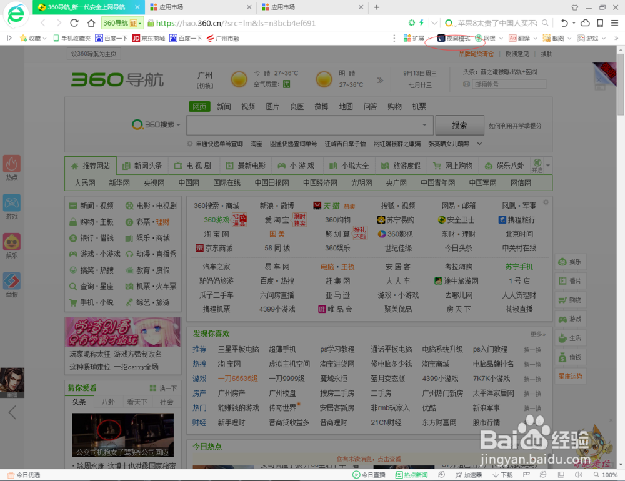Screen dimensions: 625x481
Task: Switch to 八卦 news tab
Action: tap(107, 402)
